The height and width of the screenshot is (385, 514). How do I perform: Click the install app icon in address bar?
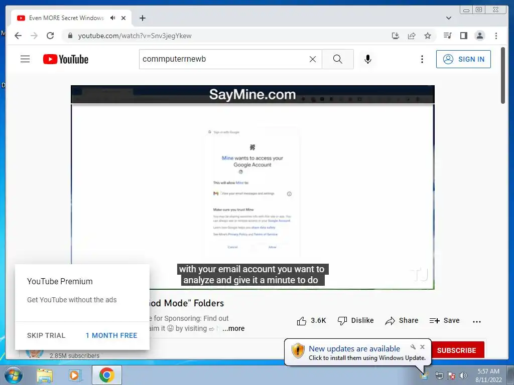[396, 36]
